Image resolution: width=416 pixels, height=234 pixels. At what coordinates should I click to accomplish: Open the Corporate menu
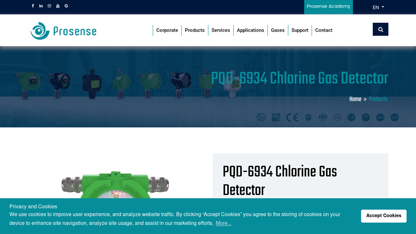click(167, 30)
